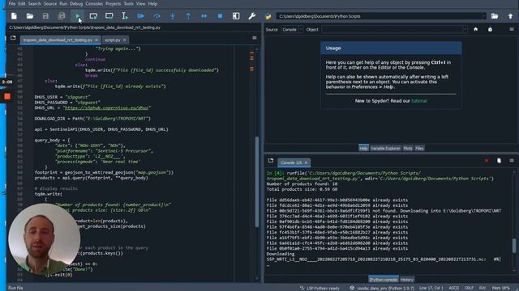Switch to Plots pane tab
The image size is (519, 291).
(x=408, y=149)
